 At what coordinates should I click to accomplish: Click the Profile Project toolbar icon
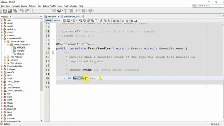pos(90,11)
